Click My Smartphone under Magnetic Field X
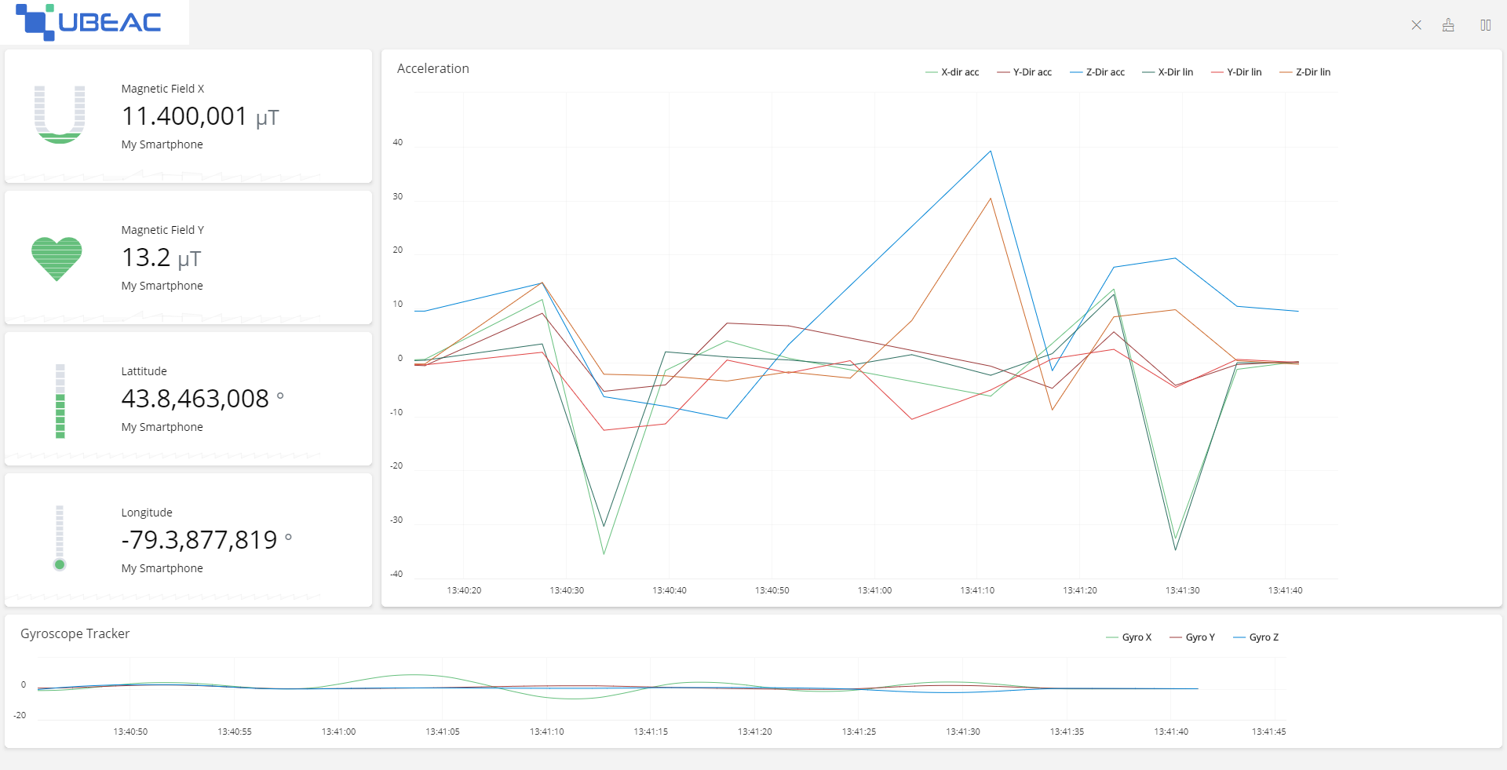The image size is (1507, 770). (x=162, y=144)
